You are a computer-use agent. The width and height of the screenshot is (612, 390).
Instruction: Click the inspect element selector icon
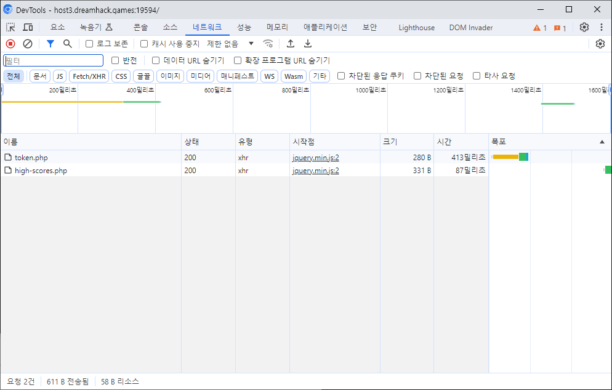click(x=11, y=28)
